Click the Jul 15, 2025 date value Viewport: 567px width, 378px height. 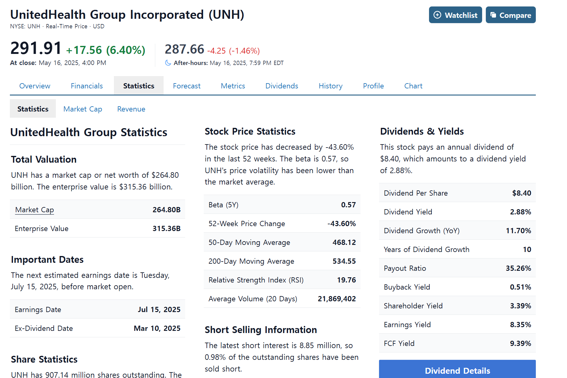click(159, 310)
